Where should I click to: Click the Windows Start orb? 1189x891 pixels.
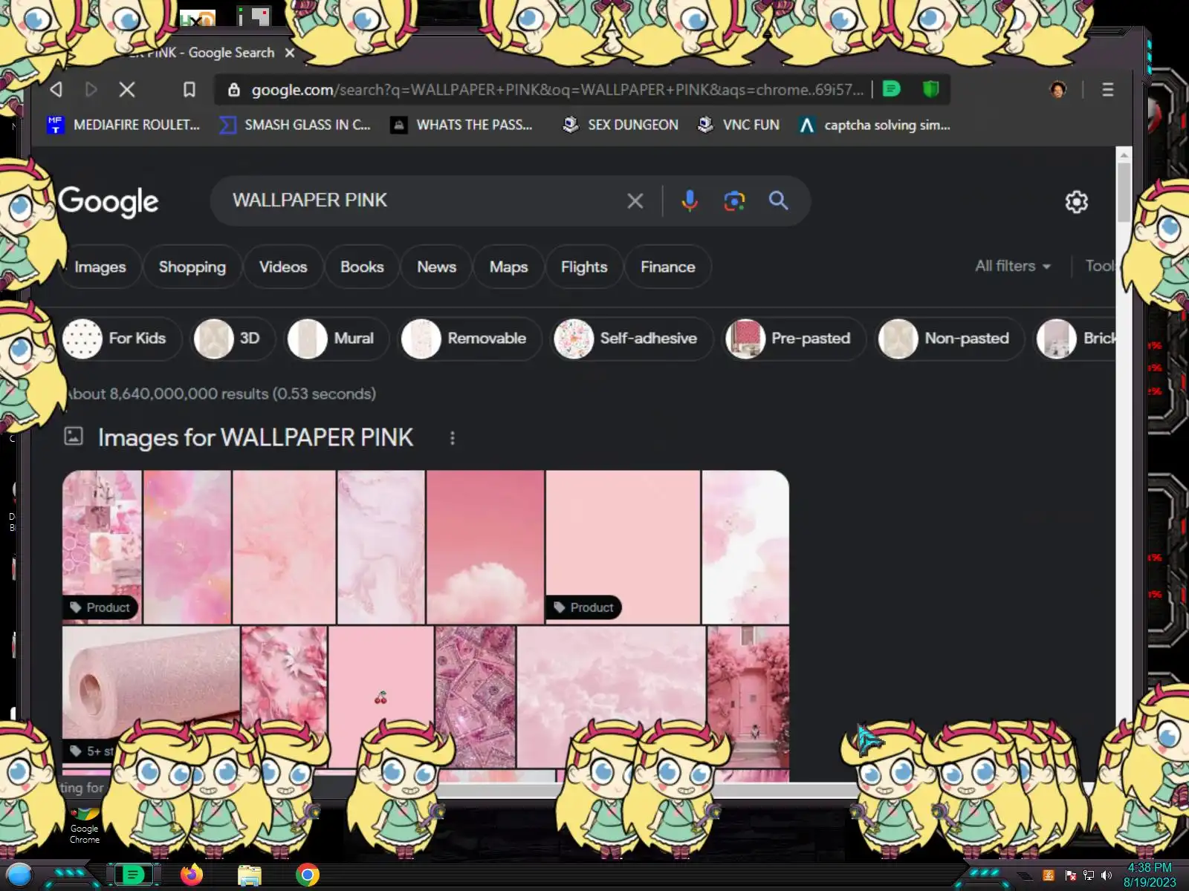click(19, 876)
